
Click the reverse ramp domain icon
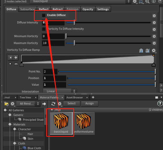click(141, 51)
